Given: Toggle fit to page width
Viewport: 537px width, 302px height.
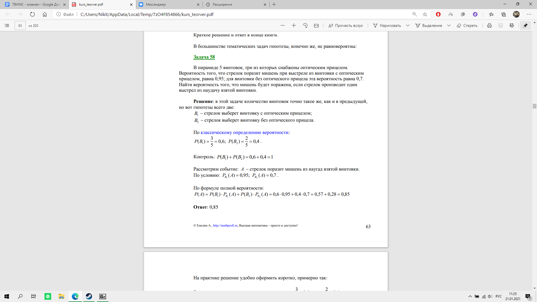Looking at the screenshot, I should (x=316, y=25).
